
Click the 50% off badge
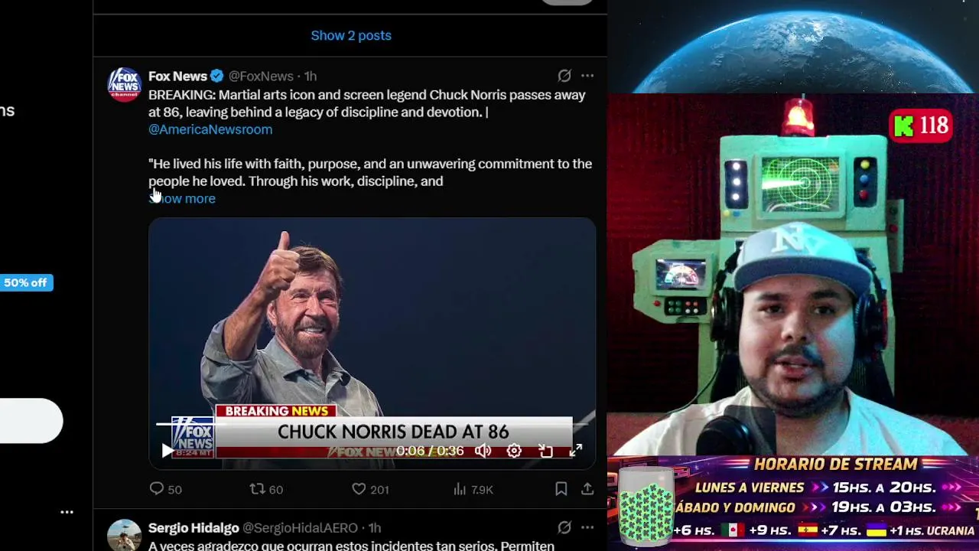pos(25,282)
